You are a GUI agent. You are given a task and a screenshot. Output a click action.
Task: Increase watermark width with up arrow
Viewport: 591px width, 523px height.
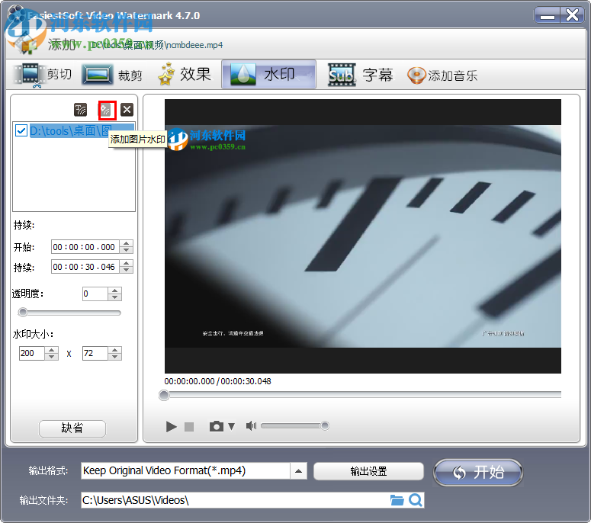coord(51,350)
